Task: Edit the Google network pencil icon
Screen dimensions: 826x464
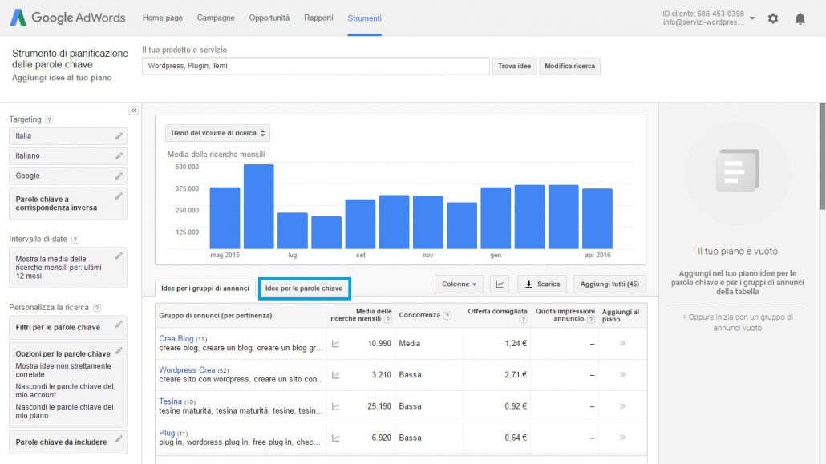Action: pos(119,176)
